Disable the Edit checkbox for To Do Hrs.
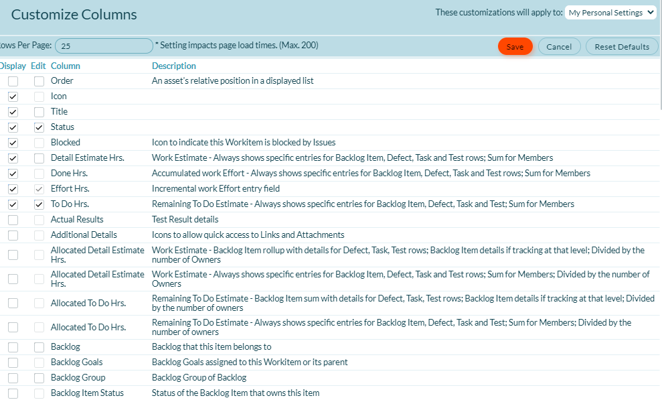The height and width of the screenshot is (400, 662). [39, 204]
